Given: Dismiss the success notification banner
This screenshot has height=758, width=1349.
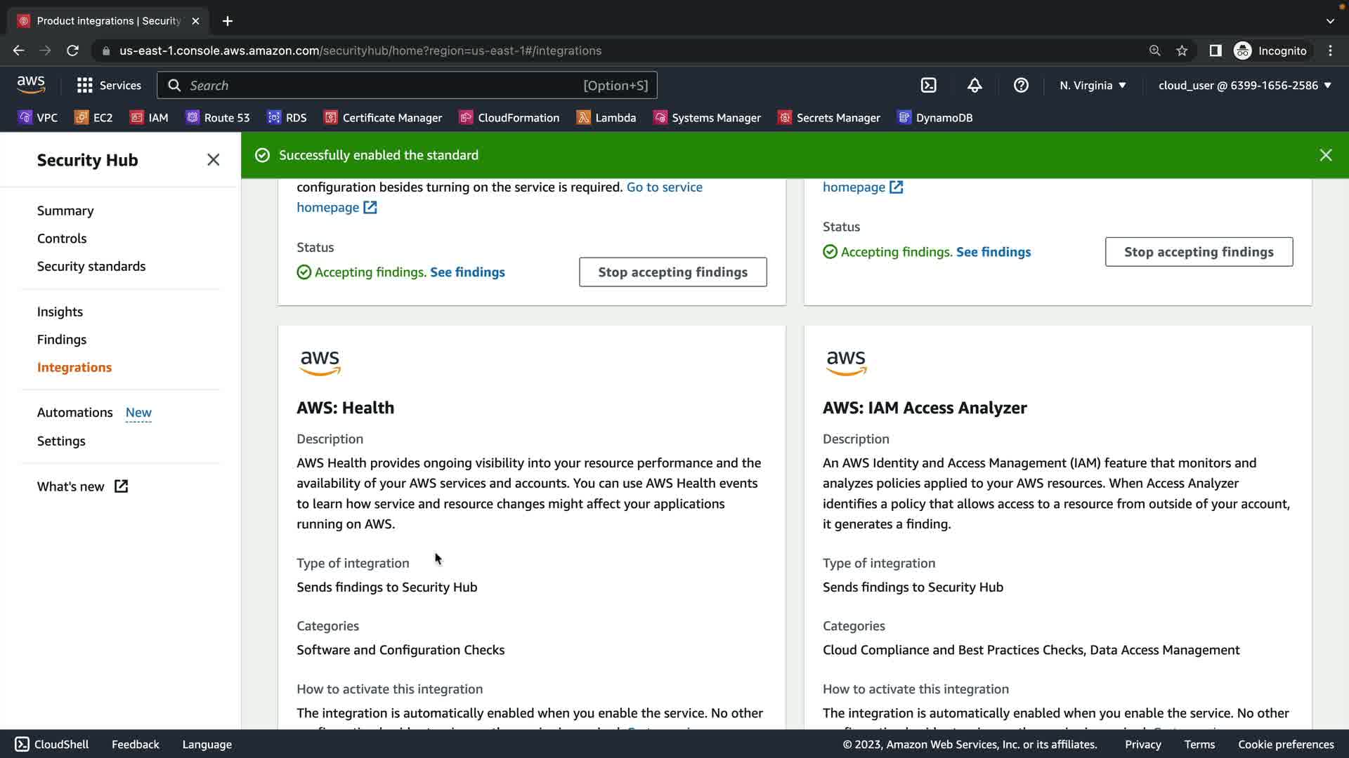Looking at the screenshot, I should (x=1325, y=155).
